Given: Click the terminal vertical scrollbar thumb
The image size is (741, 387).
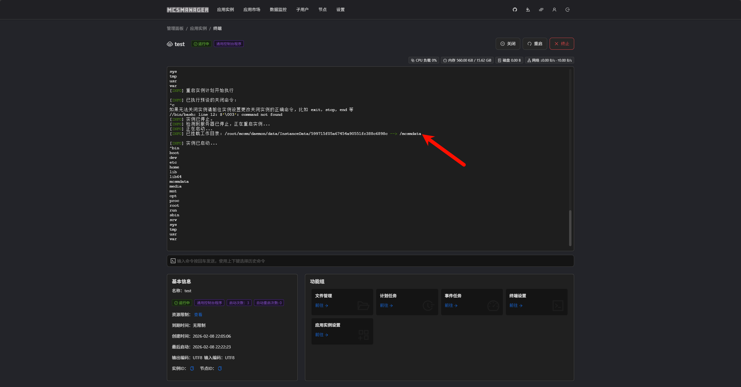Looking at the screenshot, I should [x=570, y=228].
